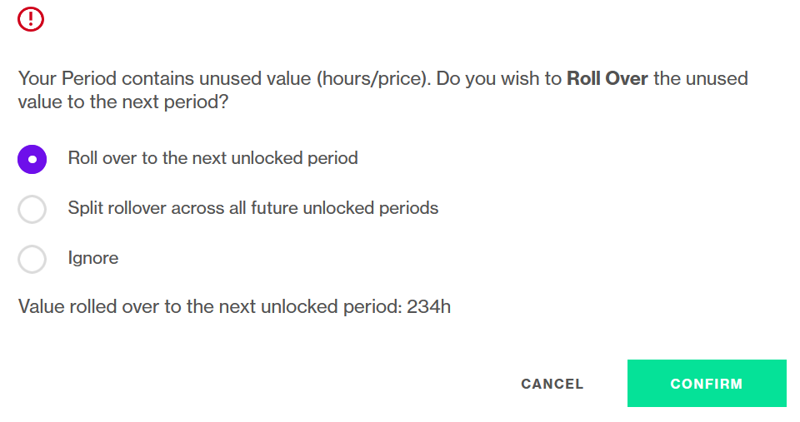Click the white center dot of the selected radio
The width and height of the screenshot is (800, 422).
32,160
